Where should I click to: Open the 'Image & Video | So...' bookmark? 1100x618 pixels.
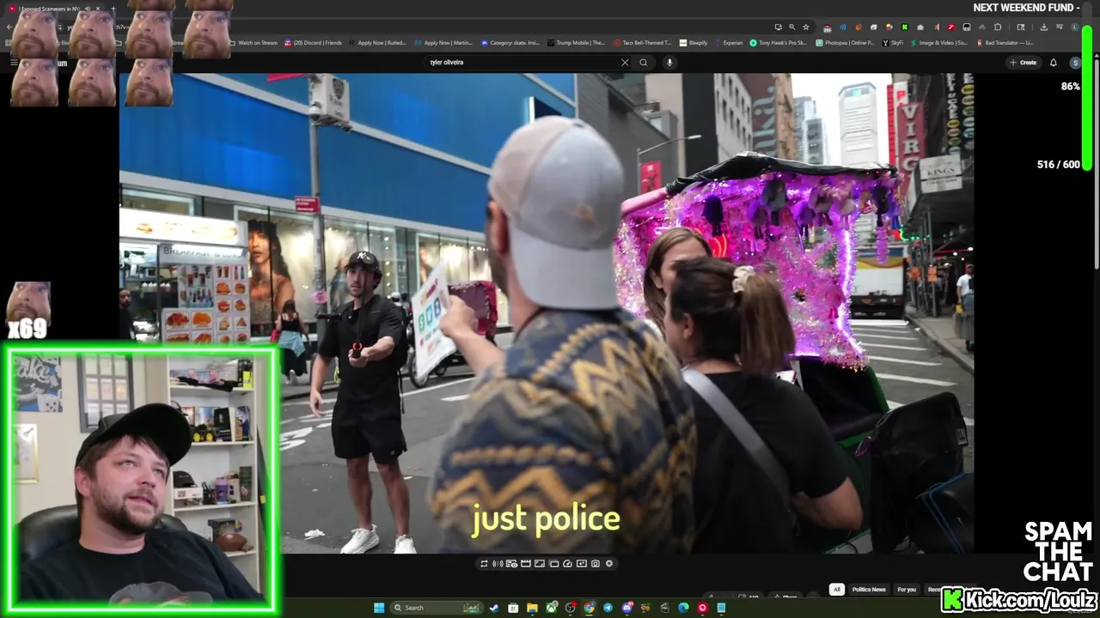(938, 42)
